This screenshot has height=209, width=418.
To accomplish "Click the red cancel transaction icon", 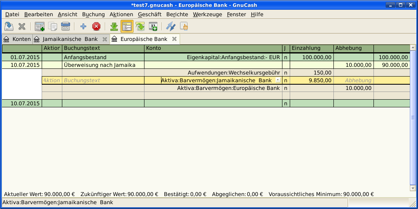I will click(96, 27).
